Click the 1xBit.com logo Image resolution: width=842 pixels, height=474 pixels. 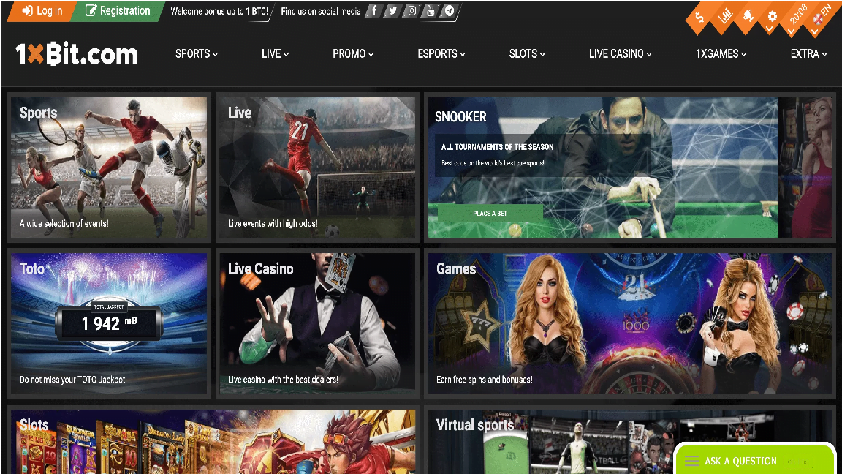(76, 53)
